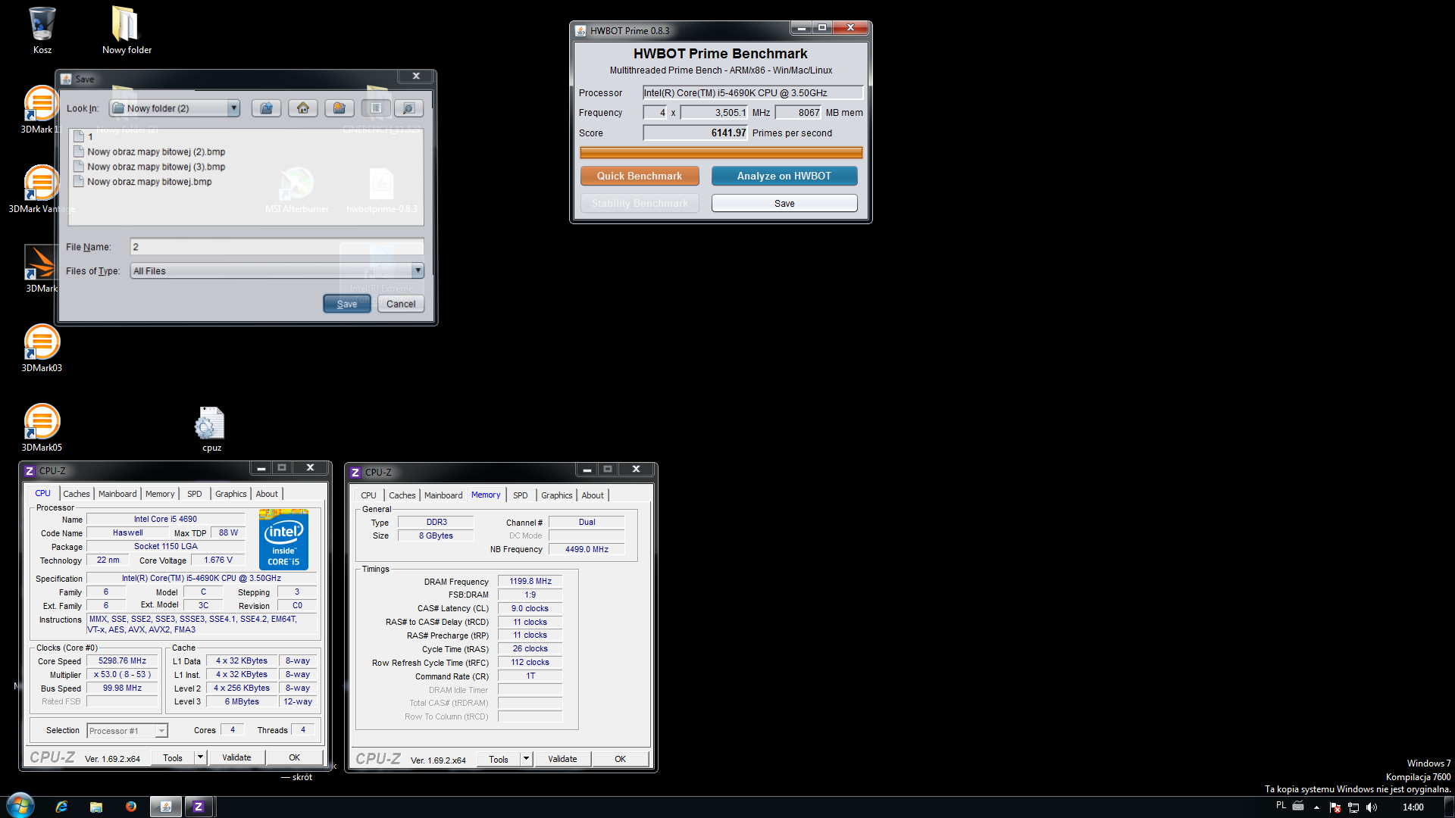Open About tab in right CPU-Z window

pos(593,495)
